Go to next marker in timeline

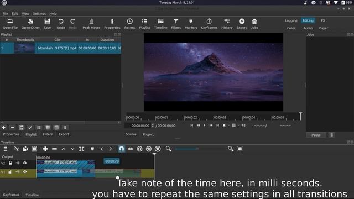click(111, 149)
